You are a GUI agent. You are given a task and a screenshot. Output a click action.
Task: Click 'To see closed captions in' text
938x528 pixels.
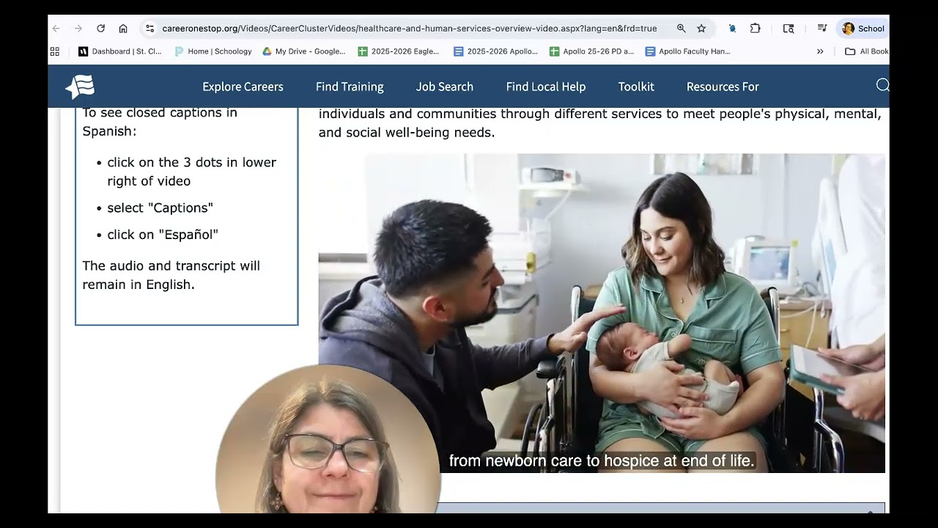[x=160, y=113]
